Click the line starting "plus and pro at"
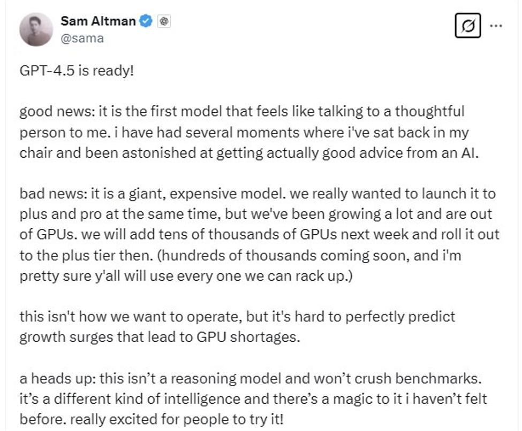The height and width of the screenshot is (431, 522). 256,214
